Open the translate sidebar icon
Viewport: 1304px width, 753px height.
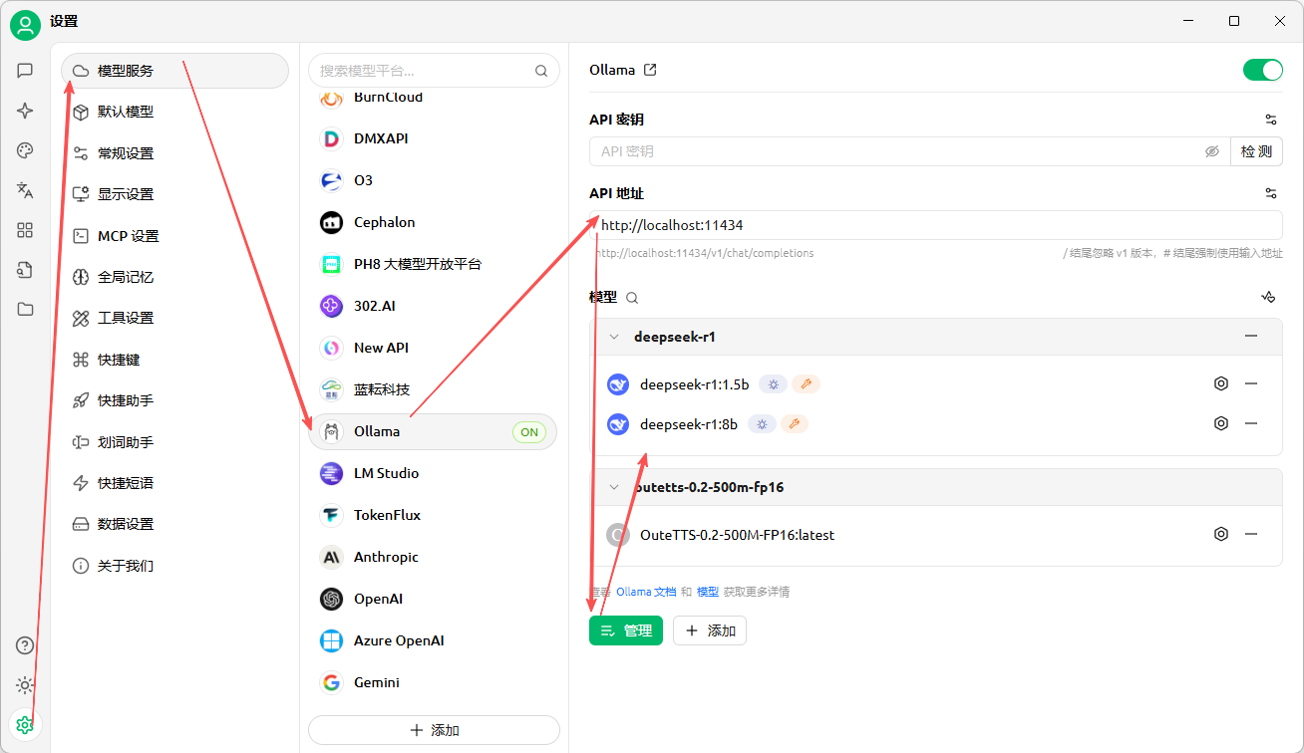[x=25, y=190]
